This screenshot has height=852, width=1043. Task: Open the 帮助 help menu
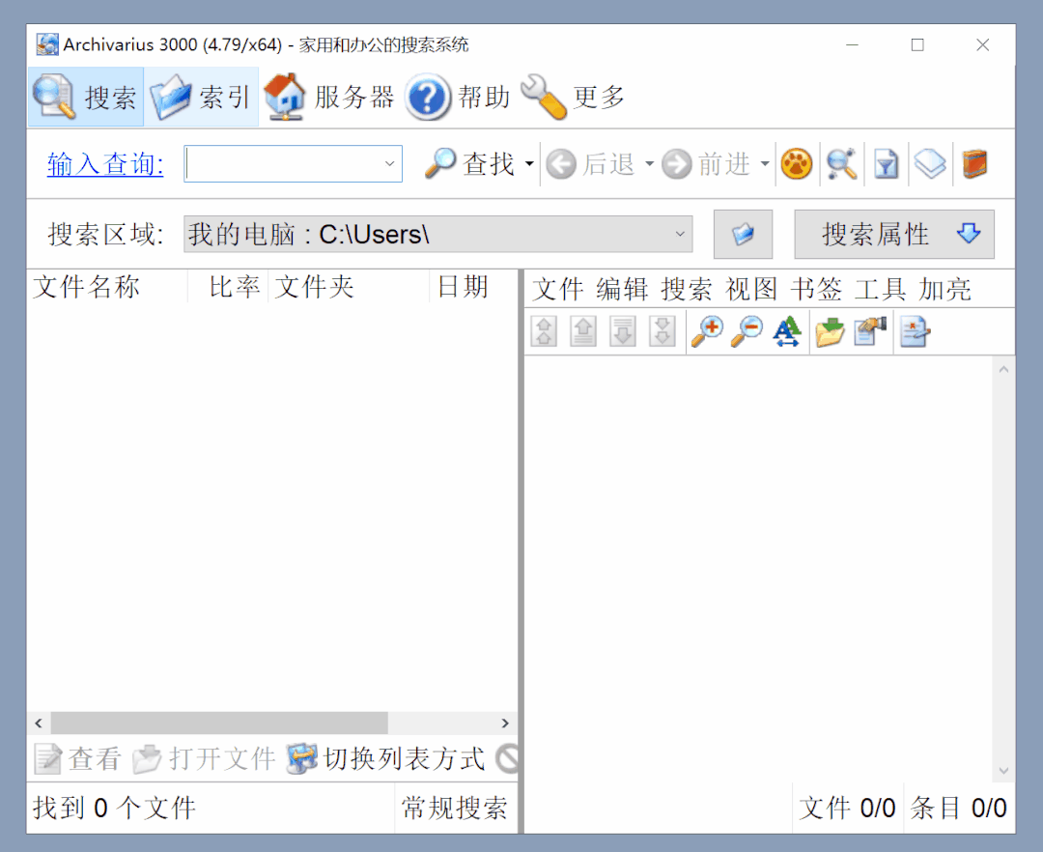tap(459, 98)
